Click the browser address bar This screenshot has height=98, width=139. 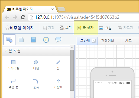tap(83, 17)
